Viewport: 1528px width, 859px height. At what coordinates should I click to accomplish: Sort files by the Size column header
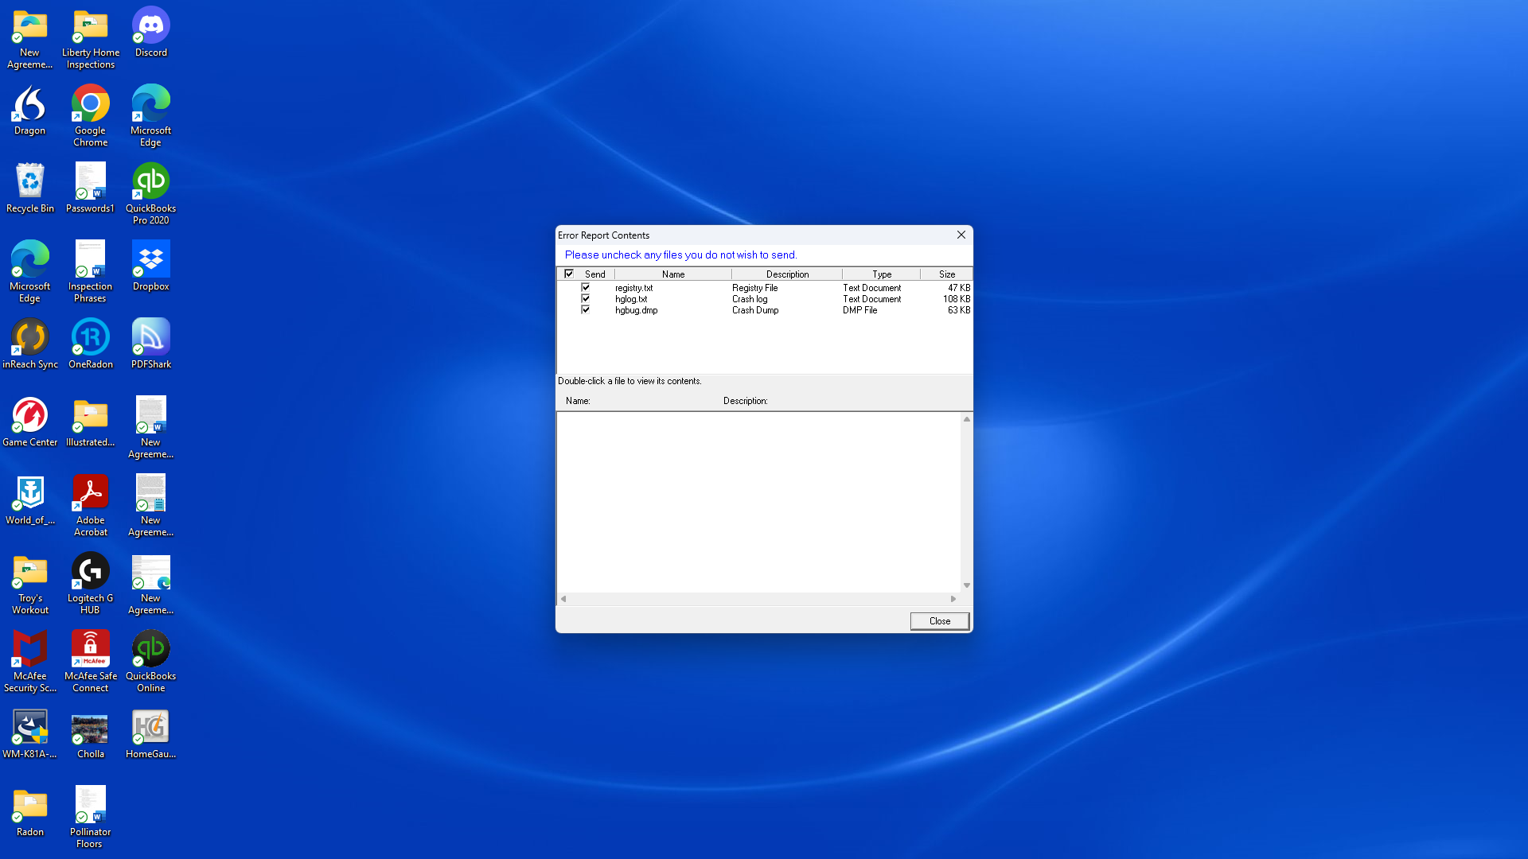coord(946,274)
